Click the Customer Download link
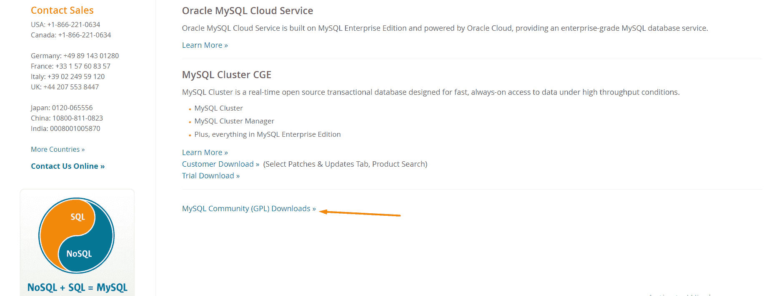Screen dimensions: 784x296 pos(220,164)
